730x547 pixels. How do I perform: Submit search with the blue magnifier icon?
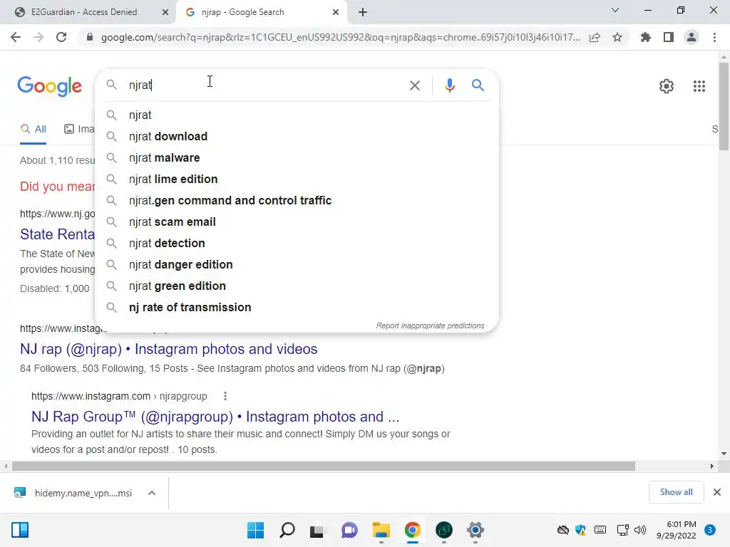point(478,85)
